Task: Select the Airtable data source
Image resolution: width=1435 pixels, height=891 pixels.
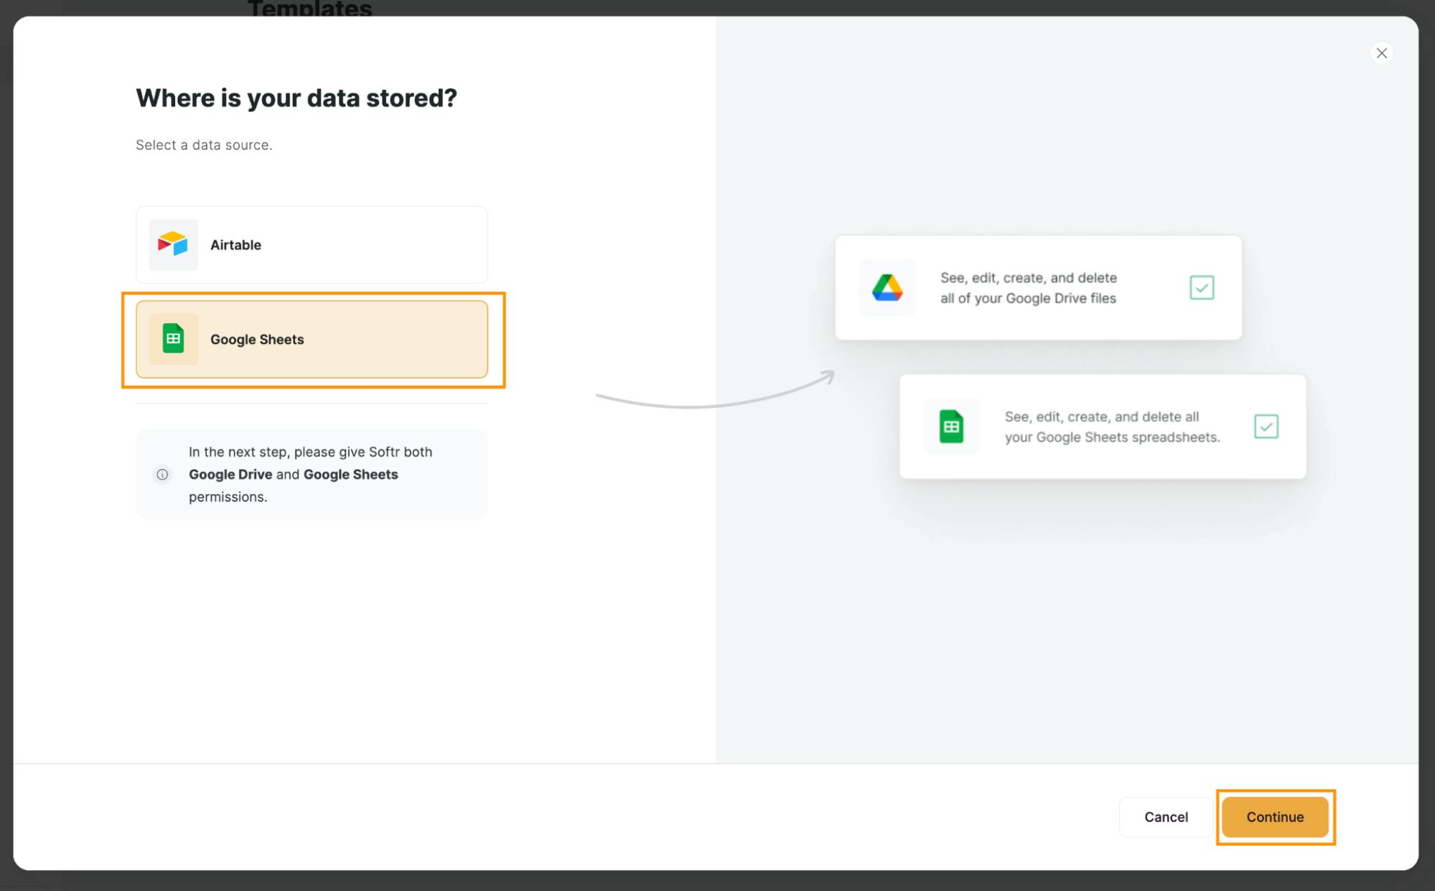Action: pyautogui.click(x=312, y=244)
